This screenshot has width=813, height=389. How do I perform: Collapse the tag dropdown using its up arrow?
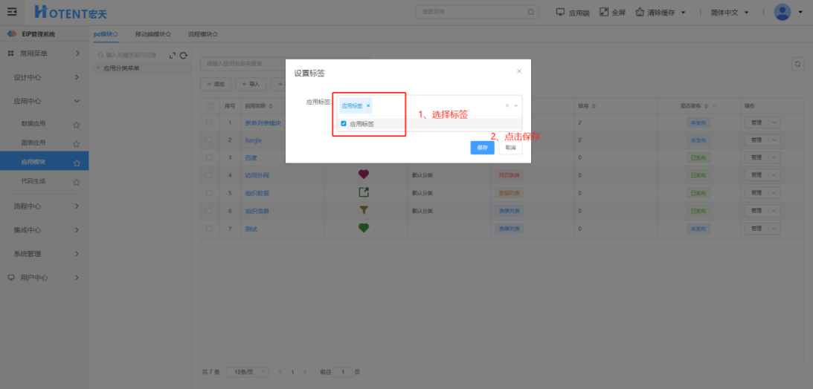point(516,105)
